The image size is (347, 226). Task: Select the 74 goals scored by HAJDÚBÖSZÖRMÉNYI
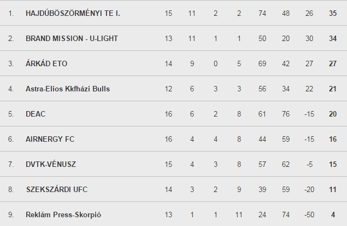262,13
